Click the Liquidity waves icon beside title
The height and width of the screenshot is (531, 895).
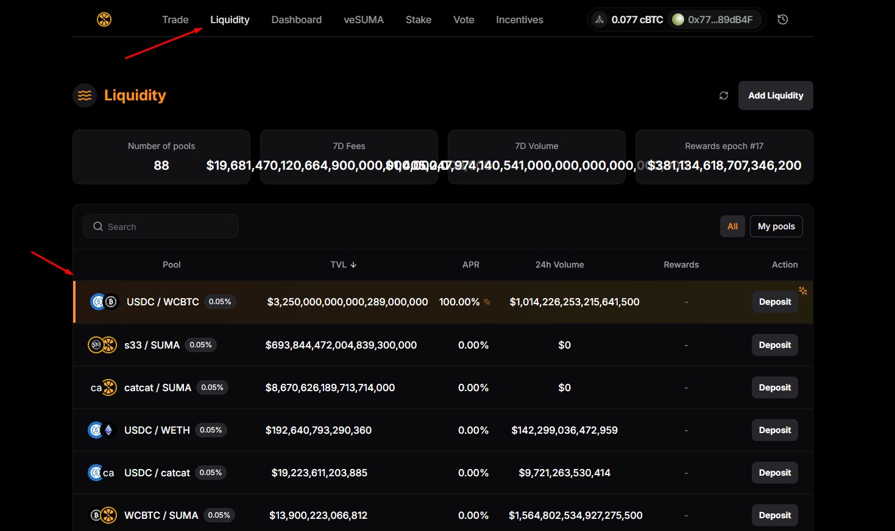tap(85, 95)
